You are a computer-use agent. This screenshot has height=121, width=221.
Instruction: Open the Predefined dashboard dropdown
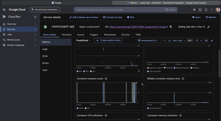click(83, 41)
